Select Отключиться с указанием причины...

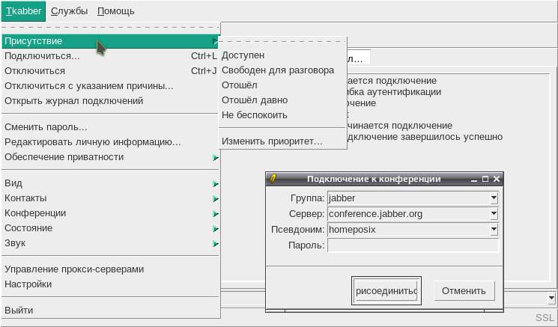[111, 86]
